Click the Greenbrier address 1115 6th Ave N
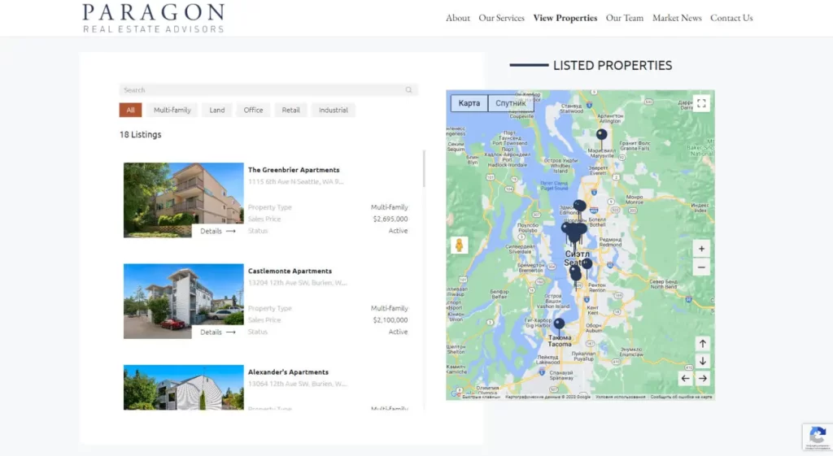The height and width of the screenshot is (456, 833). 295,181
